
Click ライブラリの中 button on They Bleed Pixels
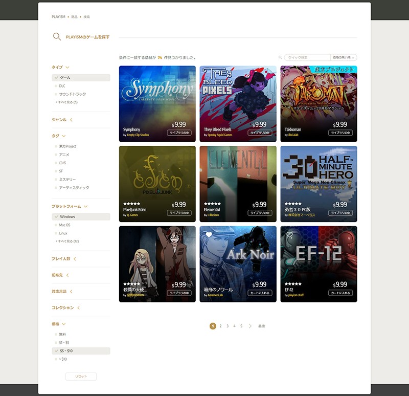[260, 133]
